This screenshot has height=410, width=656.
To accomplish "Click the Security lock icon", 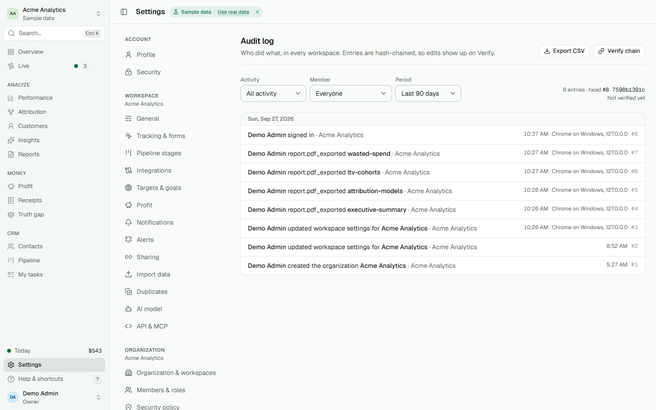I will tap(128, 72).
